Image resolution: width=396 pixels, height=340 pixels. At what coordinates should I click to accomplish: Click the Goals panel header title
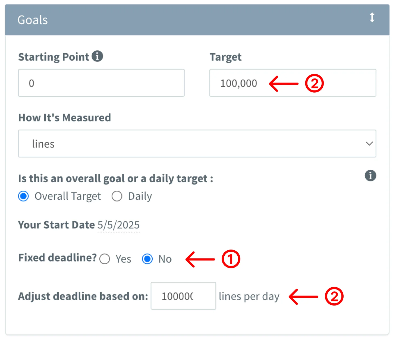click(x=33, y=20)
